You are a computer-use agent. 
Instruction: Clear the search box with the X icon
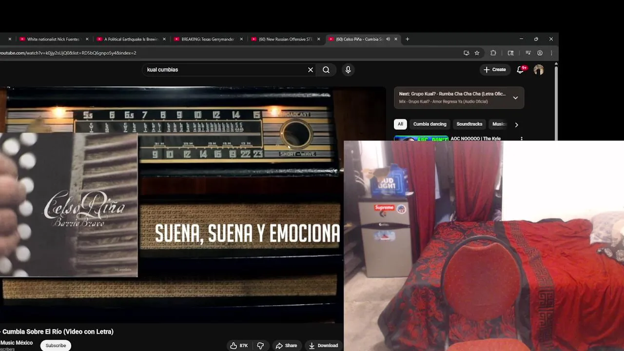point(311,70)
